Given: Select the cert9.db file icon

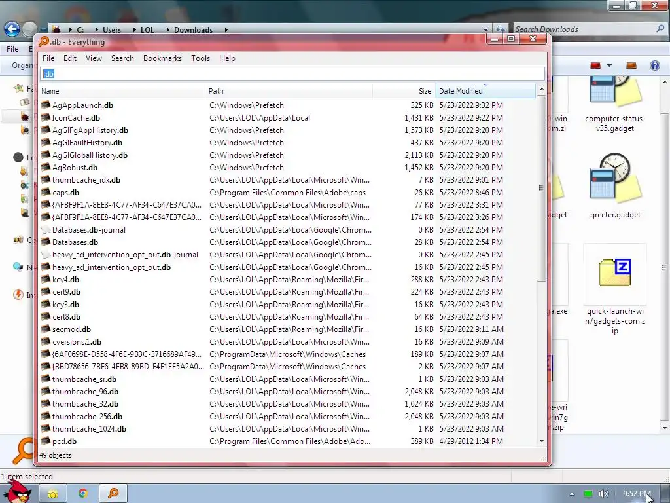Looking at the screenshot, I should [45, 291].
